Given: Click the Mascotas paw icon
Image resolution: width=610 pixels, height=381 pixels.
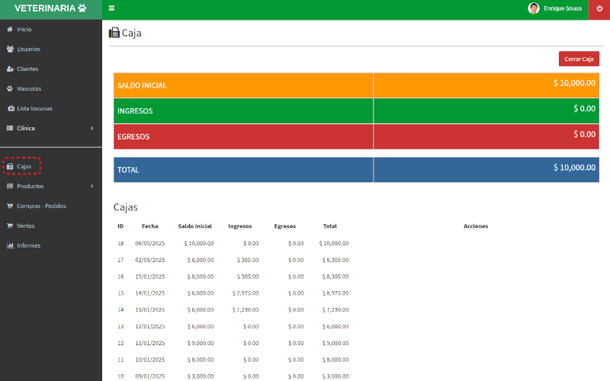Looking at the screenshot, I should (x=10, y=88).
